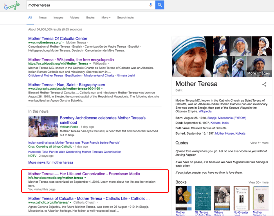Open the Where there is... book cover

coord(222,198)
